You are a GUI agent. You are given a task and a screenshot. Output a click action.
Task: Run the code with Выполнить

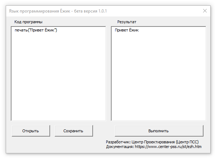click(x=159, y=131)
